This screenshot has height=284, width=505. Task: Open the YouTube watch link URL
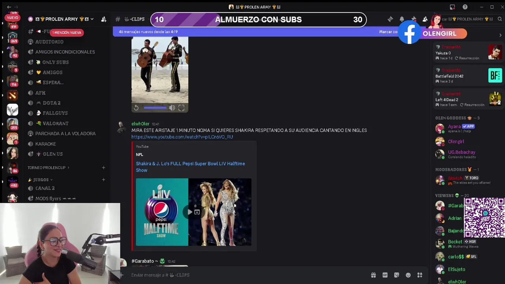click(x=182, y=137)
